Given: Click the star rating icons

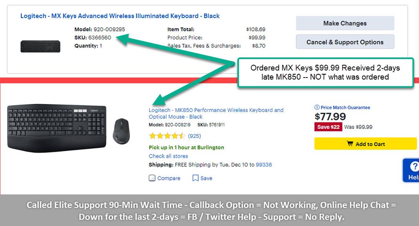Looking at the screenshot, I should click(167, 136).
